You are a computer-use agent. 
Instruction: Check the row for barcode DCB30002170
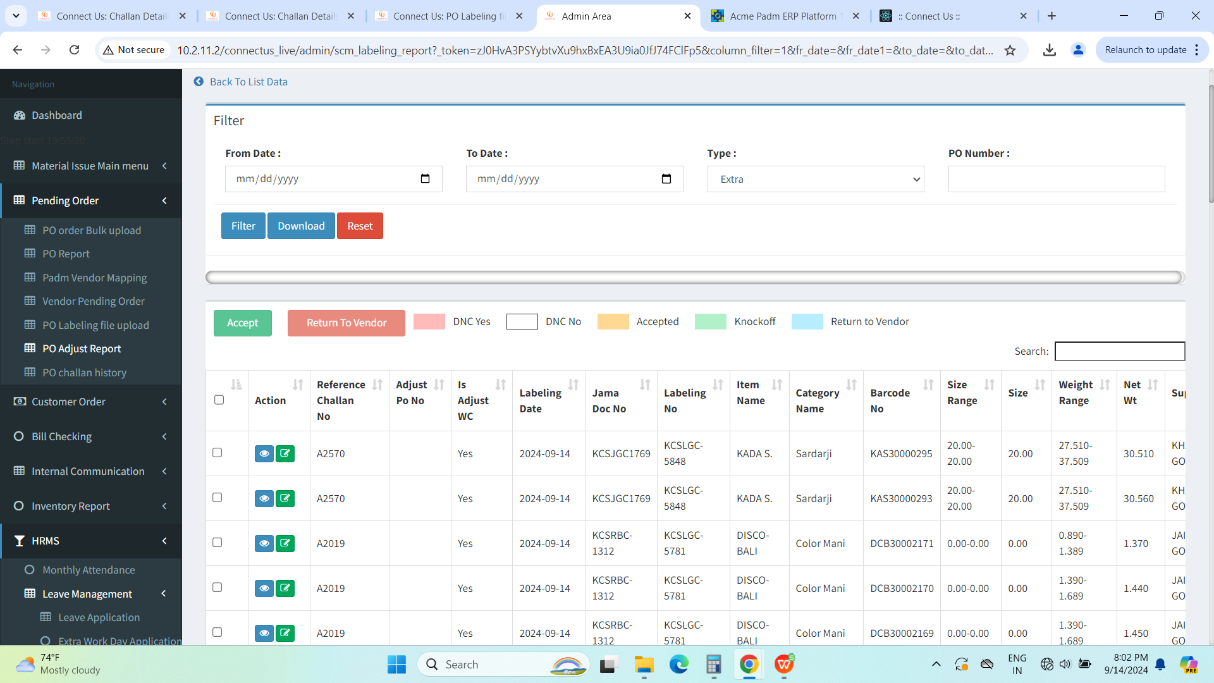pos(217,588)
